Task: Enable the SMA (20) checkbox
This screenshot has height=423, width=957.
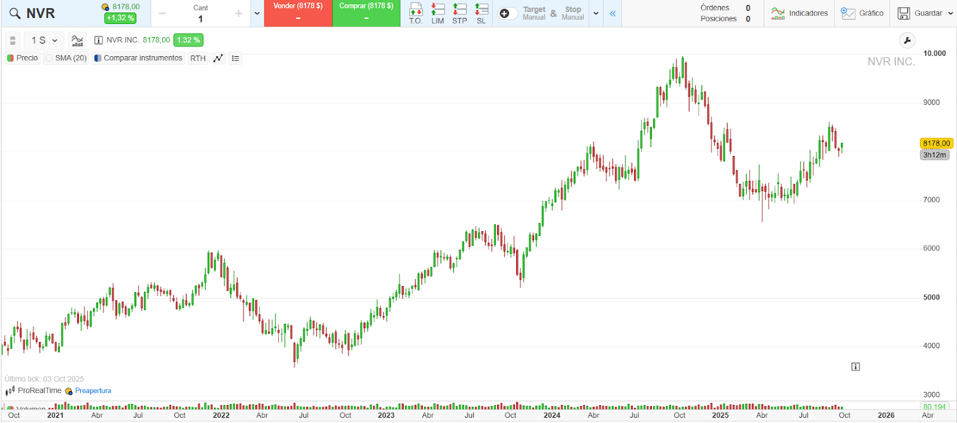Action: tap(50, 58)
